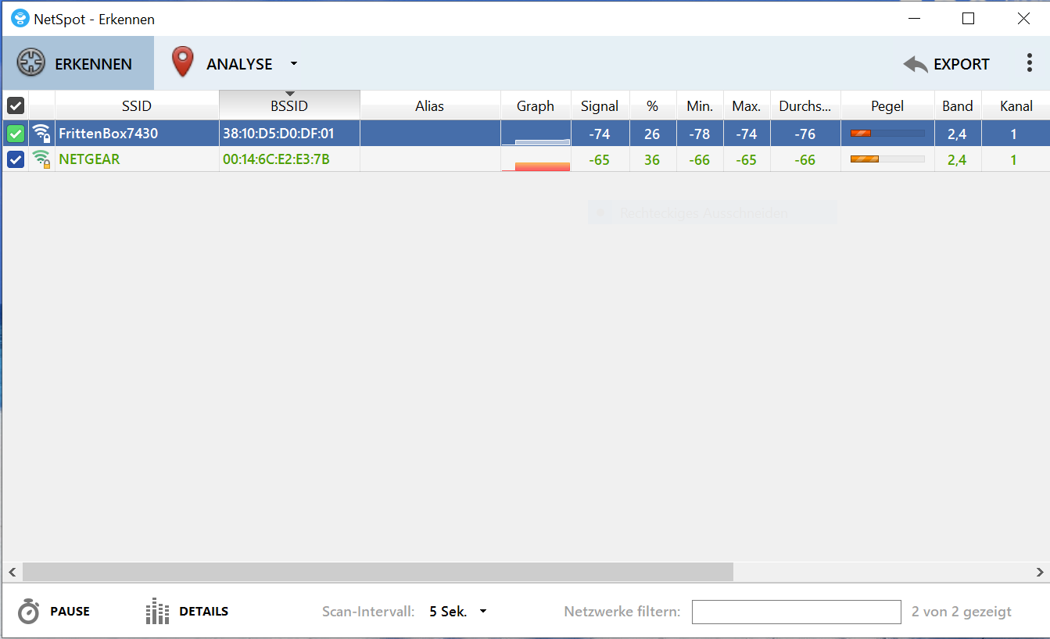Click signal value -65 for NETGEAR

coord(600,159)
